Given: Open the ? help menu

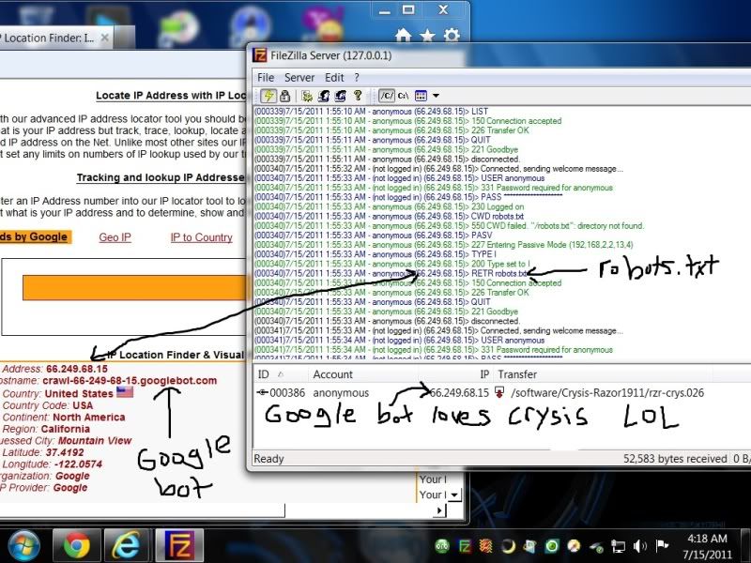Looking at the screenshot, I should pos(357,78).
